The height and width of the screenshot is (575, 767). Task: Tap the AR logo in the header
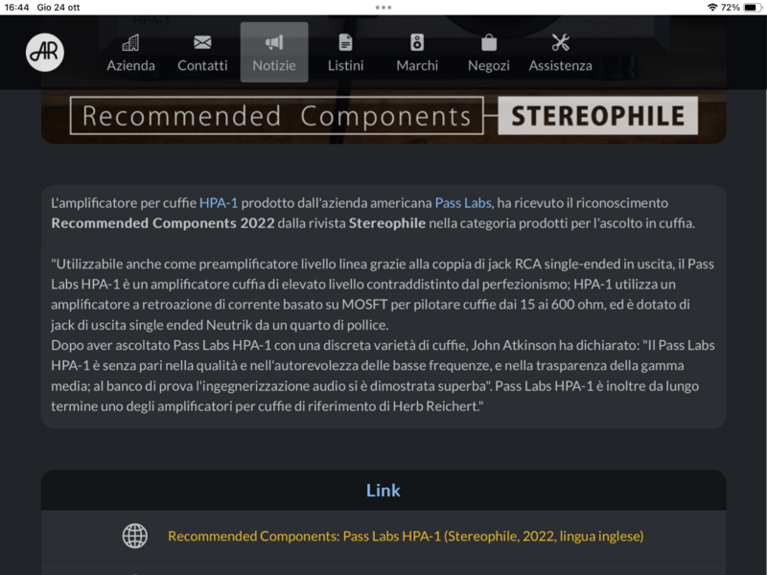click(45, 52)
